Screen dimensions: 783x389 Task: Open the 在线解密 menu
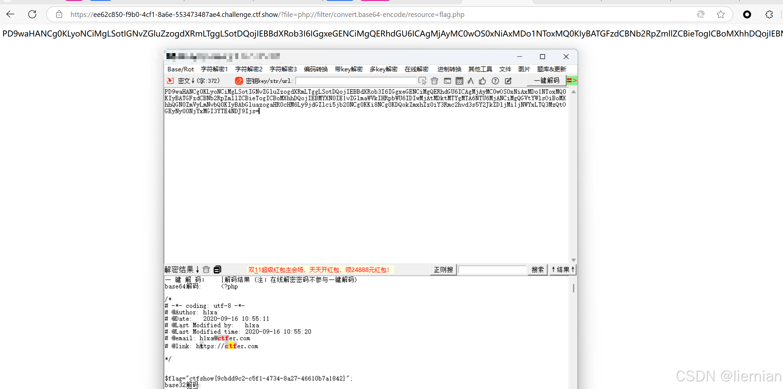[416, 69]
